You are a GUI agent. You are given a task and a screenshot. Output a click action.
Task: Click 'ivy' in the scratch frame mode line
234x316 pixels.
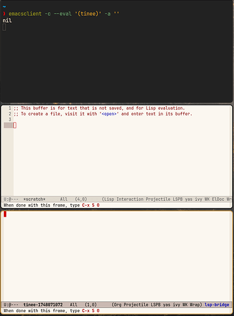pos(199,199)
